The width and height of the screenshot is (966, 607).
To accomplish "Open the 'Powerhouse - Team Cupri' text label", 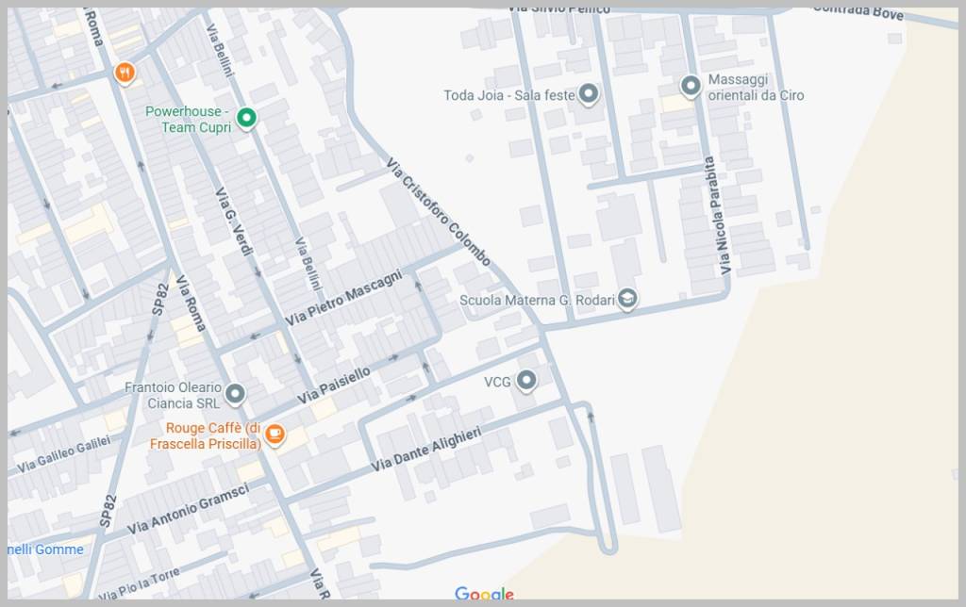I will pos(189,119).
